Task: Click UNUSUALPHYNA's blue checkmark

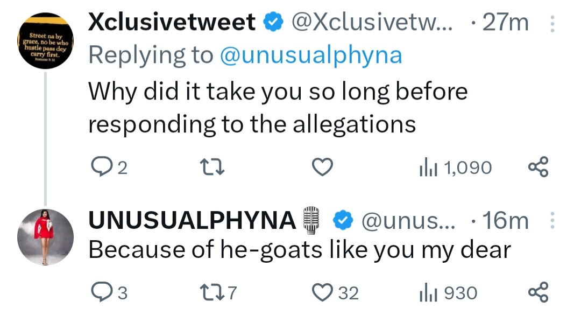Action: click(343, 220)
